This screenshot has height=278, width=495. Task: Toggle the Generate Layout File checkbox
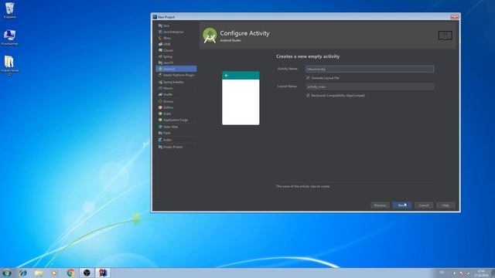tap(308, 77)
